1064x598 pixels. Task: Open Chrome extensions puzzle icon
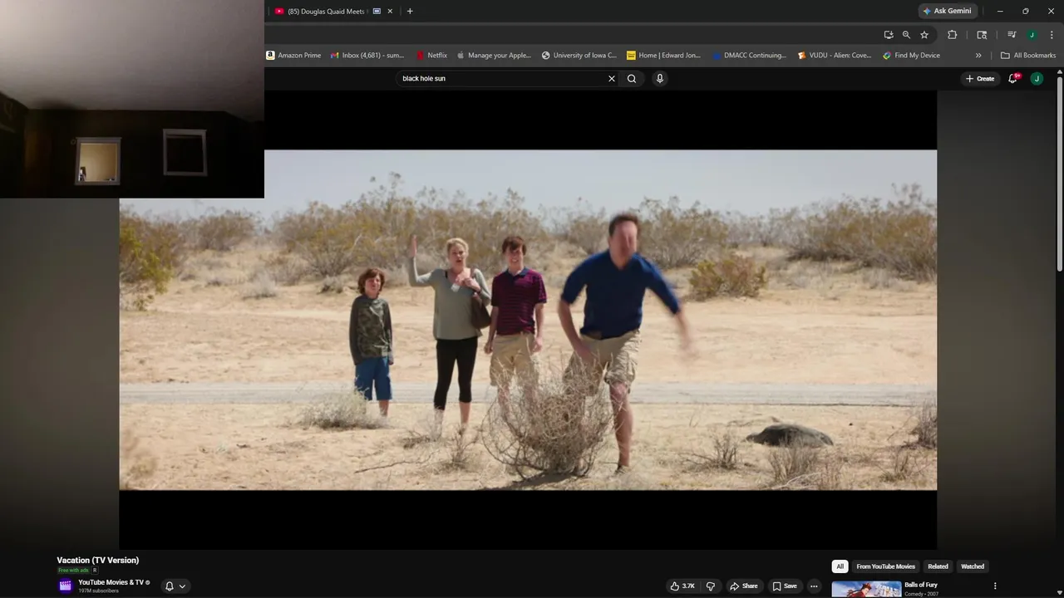953,35
